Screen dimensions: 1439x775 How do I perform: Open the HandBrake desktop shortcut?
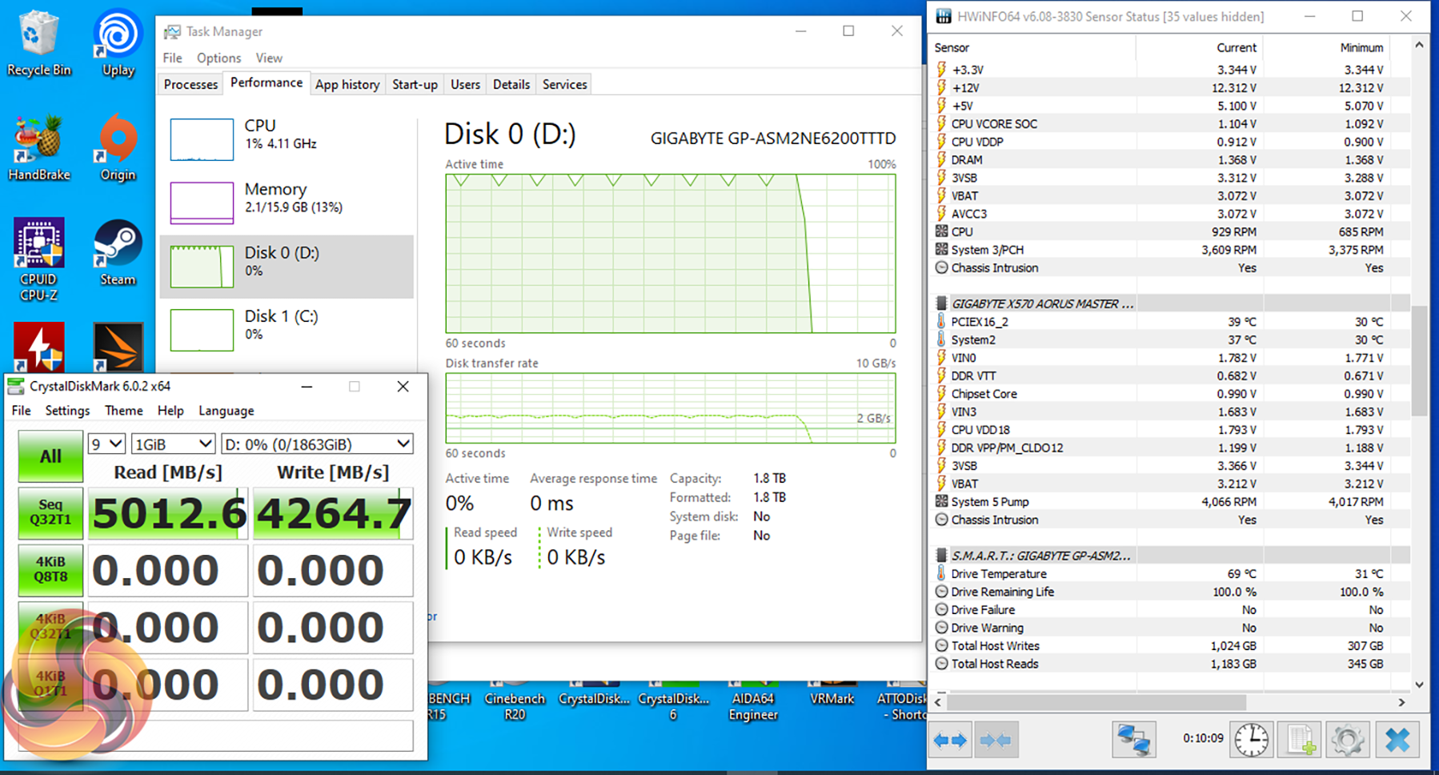[x=38, y=149]
